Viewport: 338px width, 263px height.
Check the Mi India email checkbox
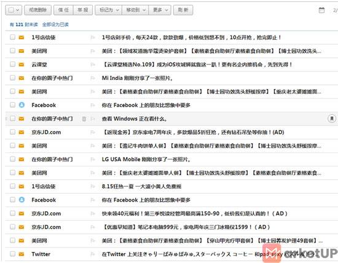point(12,77)
